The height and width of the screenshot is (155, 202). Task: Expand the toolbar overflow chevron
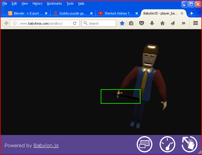click(183, 23)
